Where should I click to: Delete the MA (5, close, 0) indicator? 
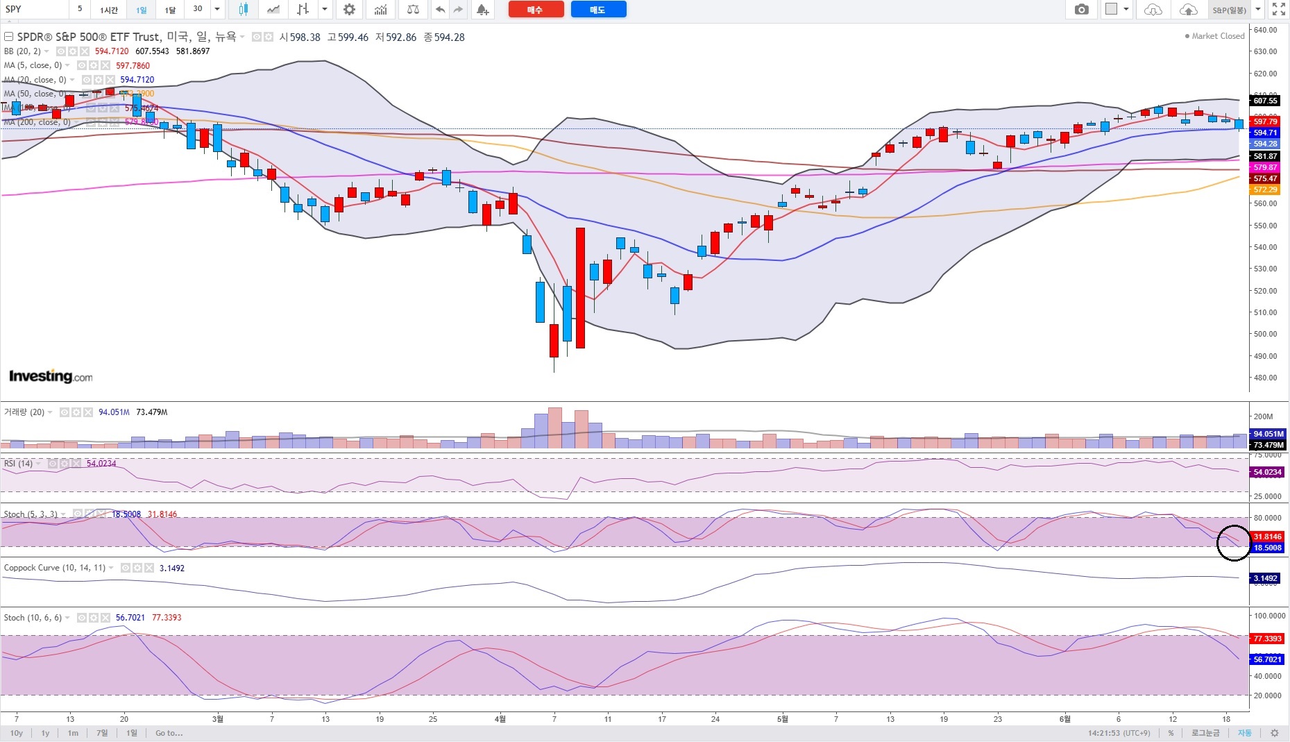tap(105, 65)
